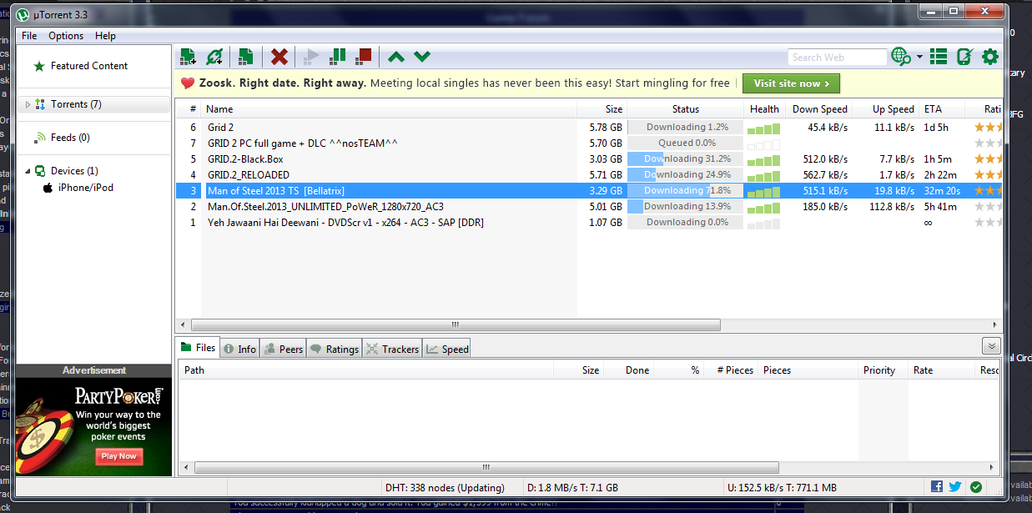Select Featured Content in sidebar
The image size is (1032, 513).
(89, 66)
